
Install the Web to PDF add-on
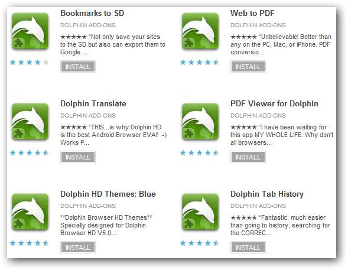click(248, 67)
